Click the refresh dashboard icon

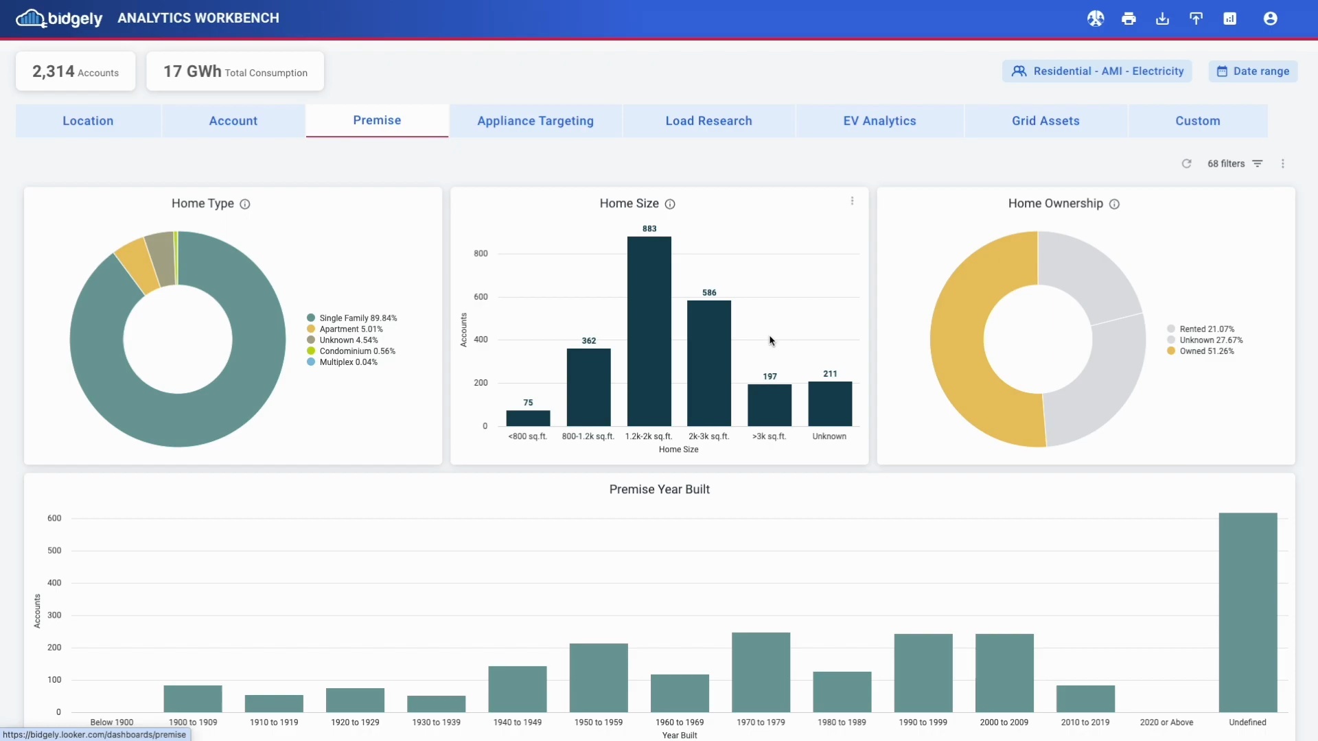pyautogui.click(x=1186, y=163)
